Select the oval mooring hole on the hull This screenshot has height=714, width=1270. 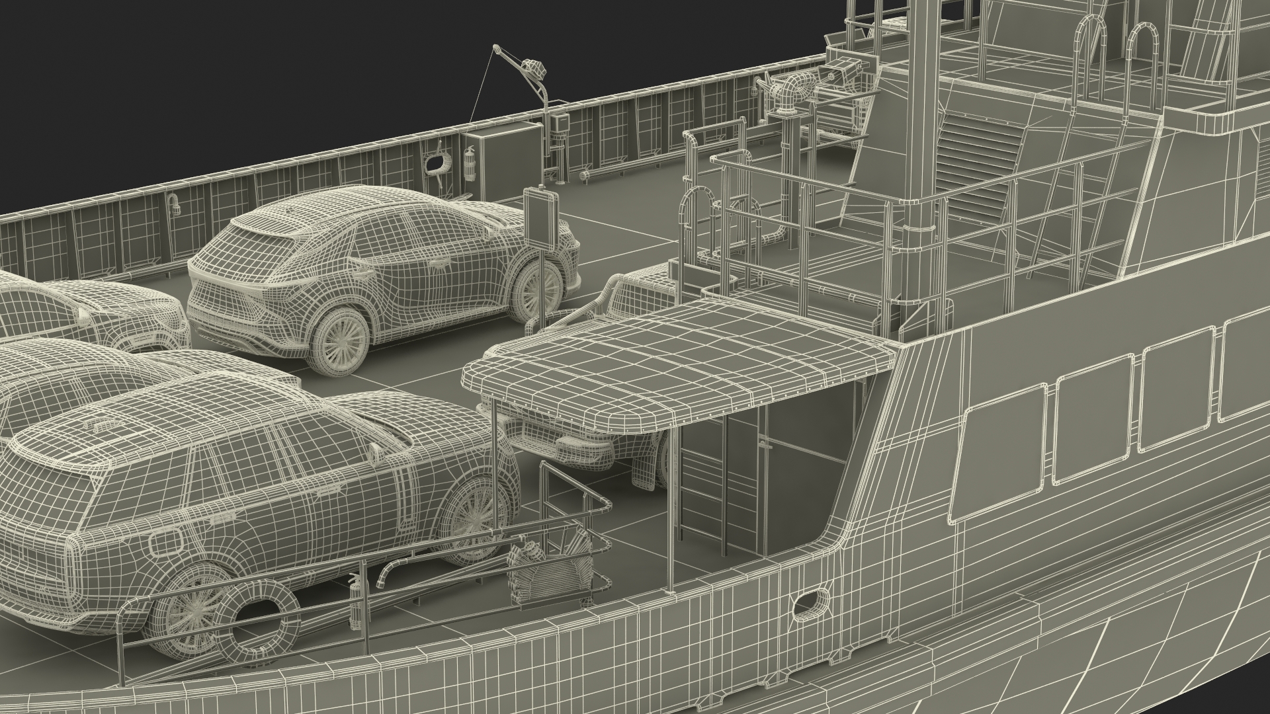[x=810, y=603]
